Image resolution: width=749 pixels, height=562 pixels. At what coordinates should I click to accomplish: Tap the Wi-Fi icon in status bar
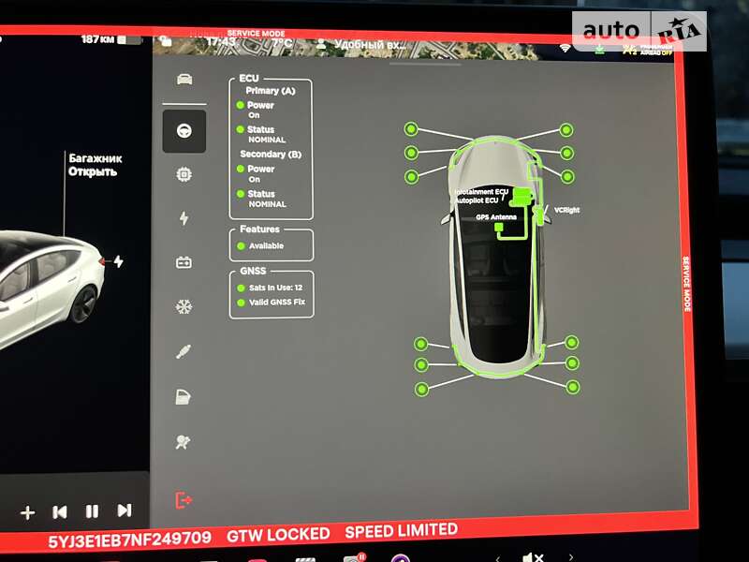coord(565,48)
